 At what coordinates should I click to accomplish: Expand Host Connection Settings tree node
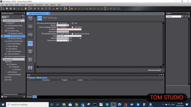pos(5,57)
